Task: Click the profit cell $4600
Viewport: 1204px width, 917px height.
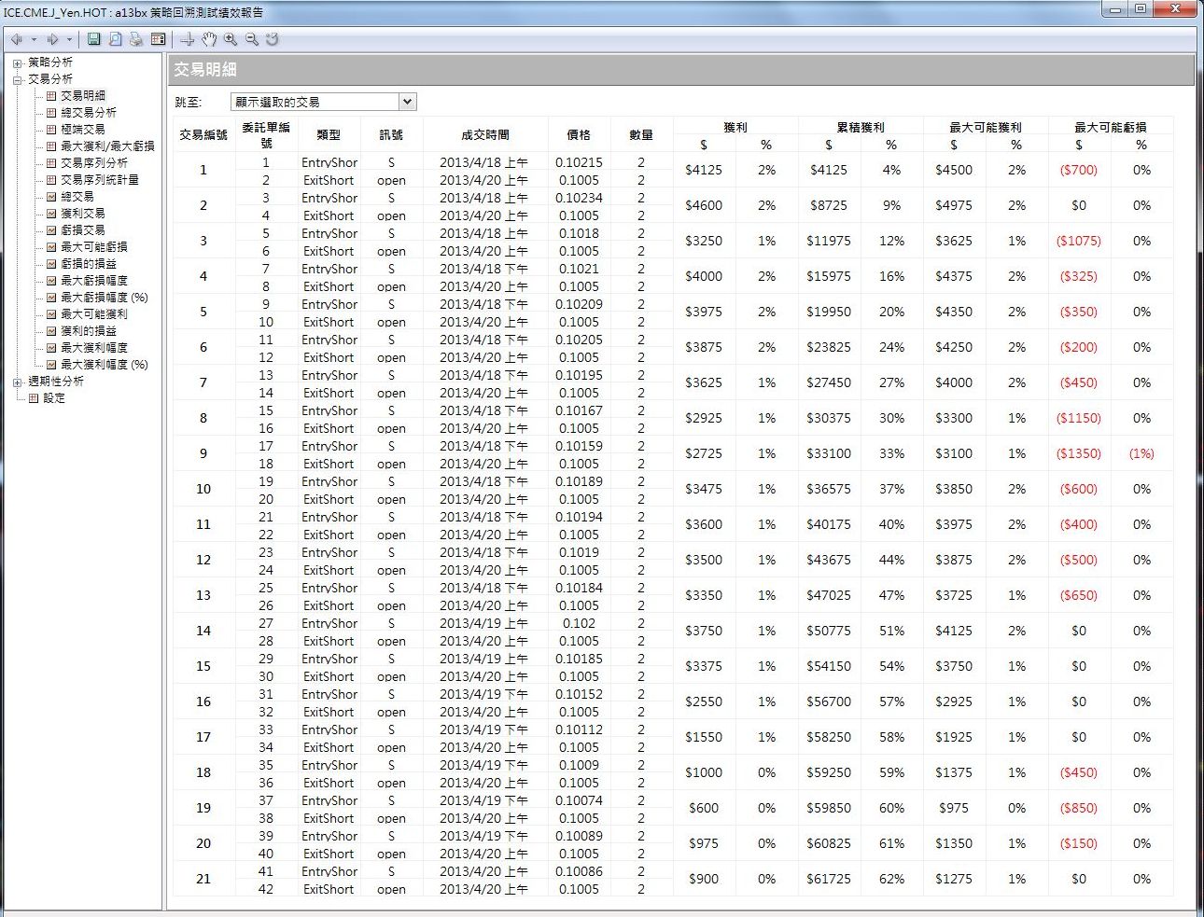Action: tap(704, 205)
